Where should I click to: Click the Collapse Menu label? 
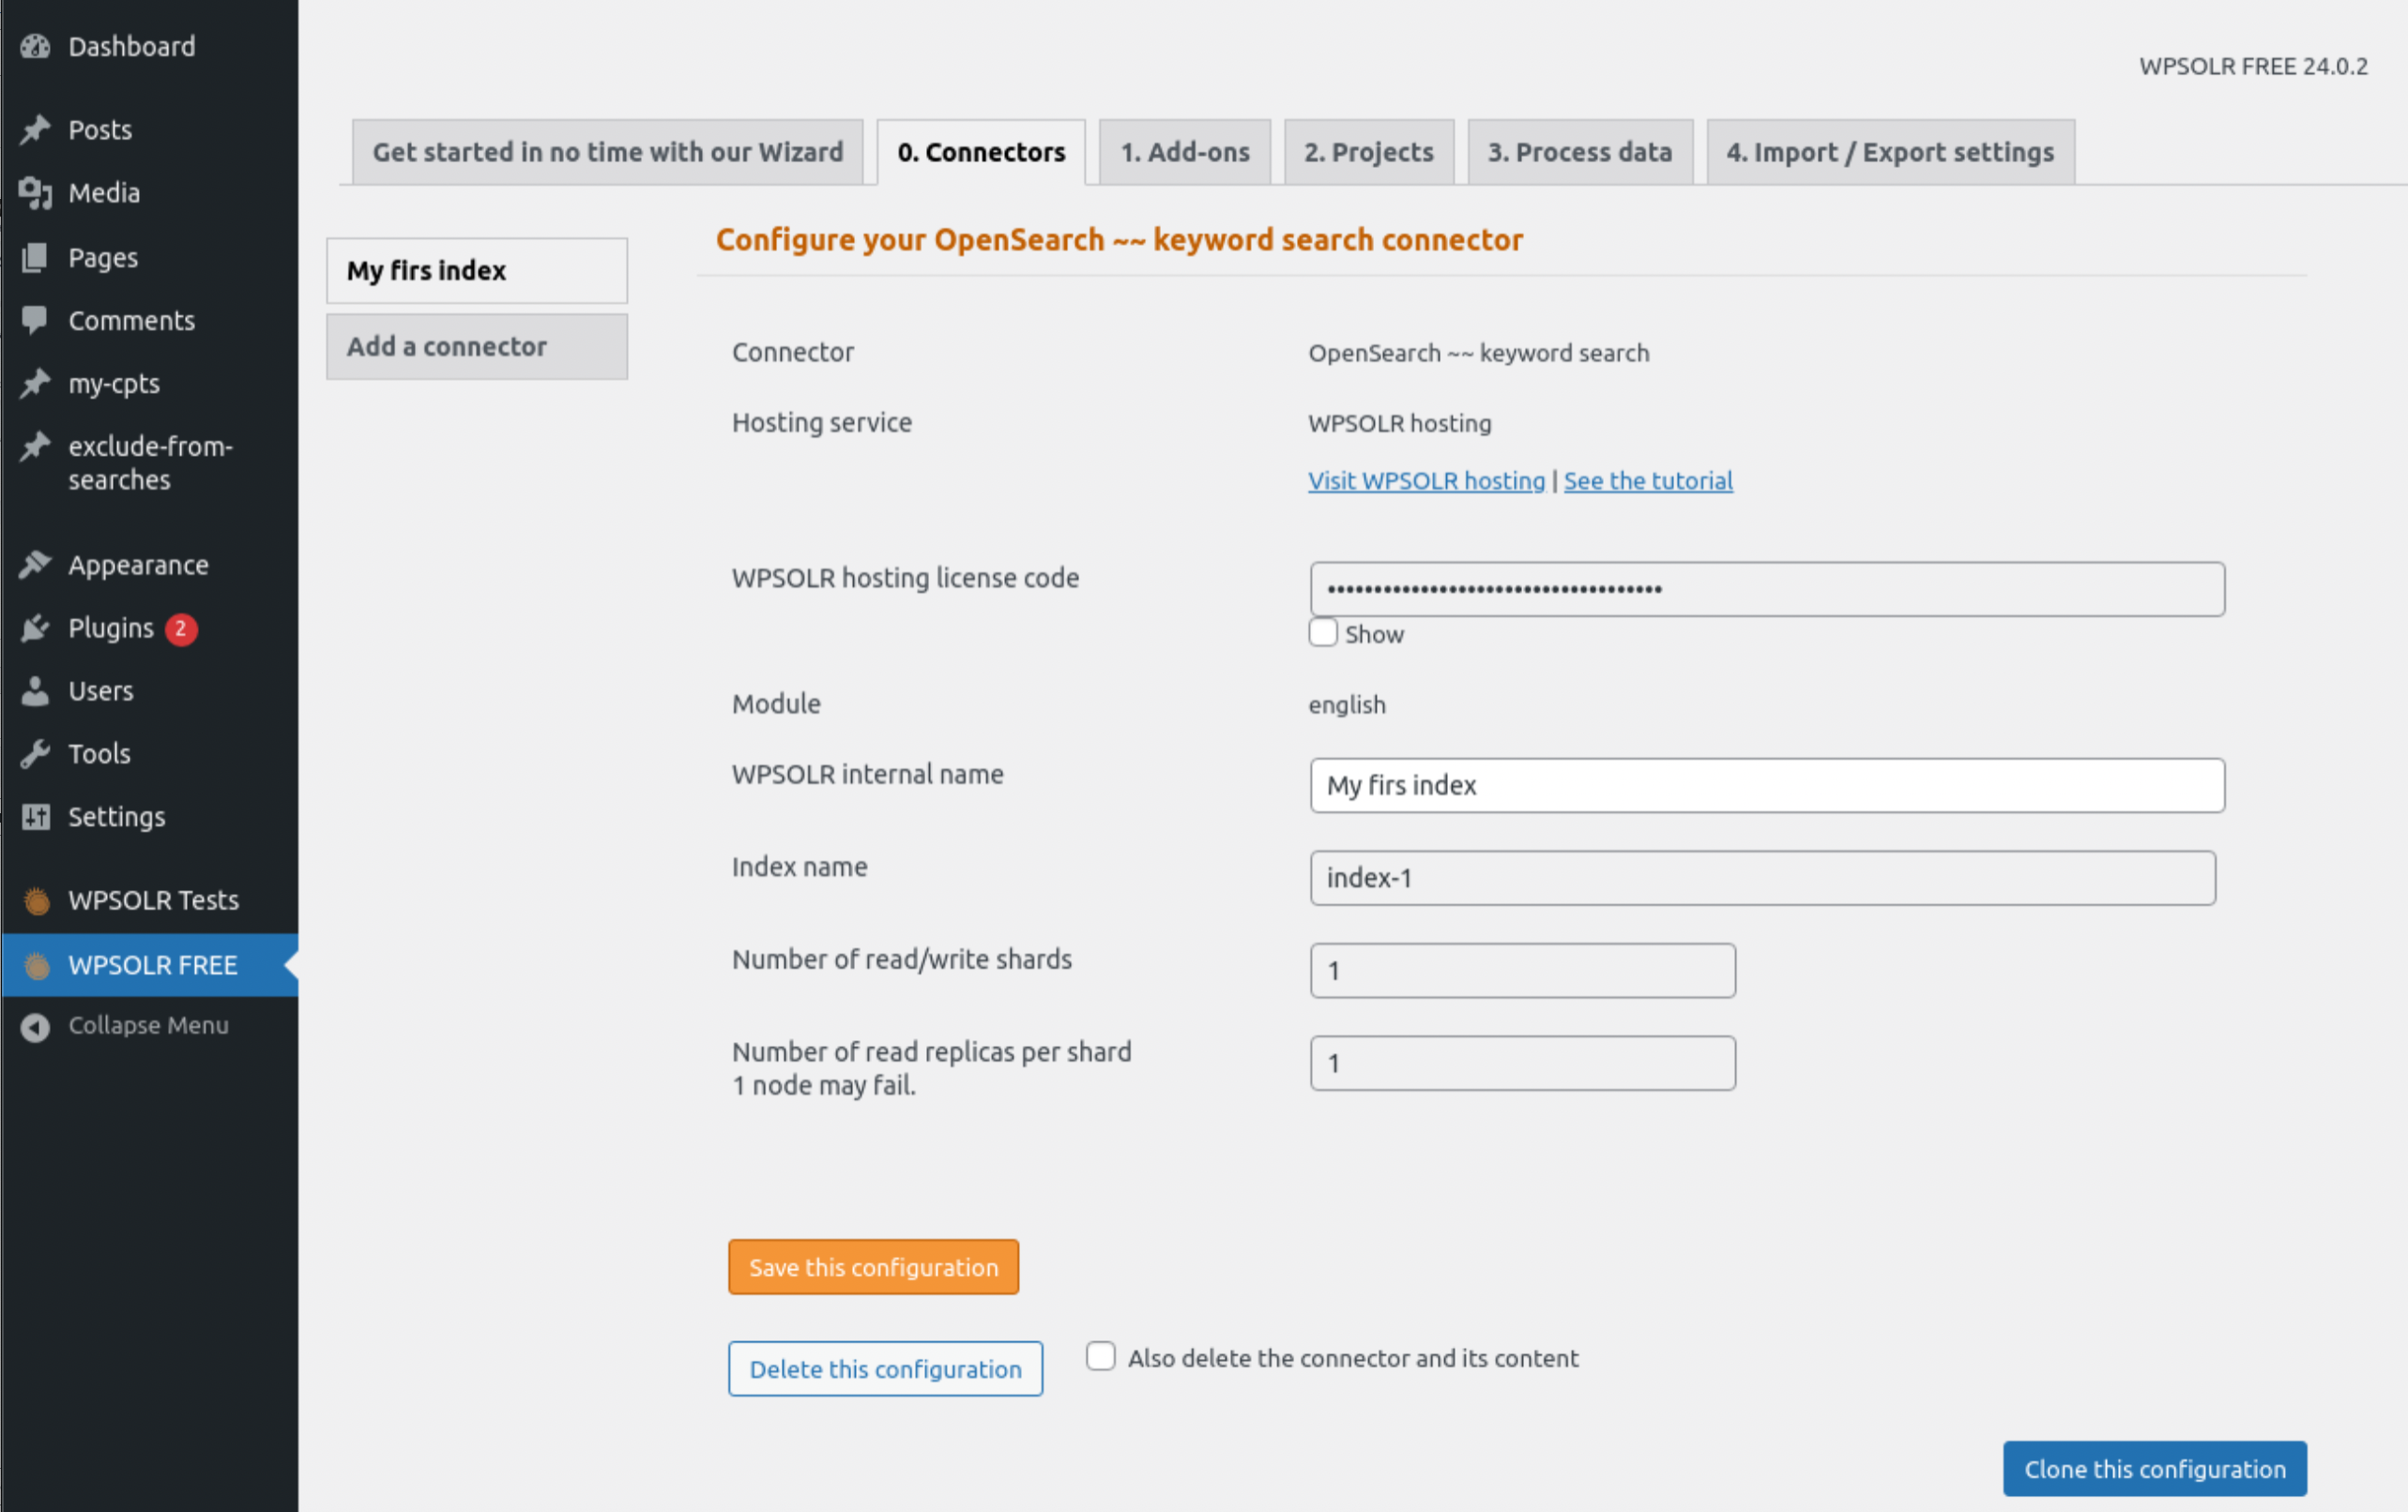click(148, 1025)
